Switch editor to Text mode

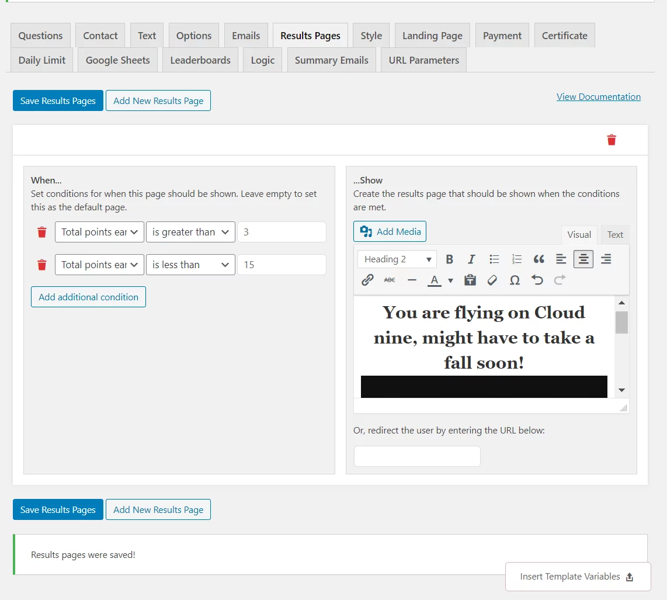(x=615, y=234)
